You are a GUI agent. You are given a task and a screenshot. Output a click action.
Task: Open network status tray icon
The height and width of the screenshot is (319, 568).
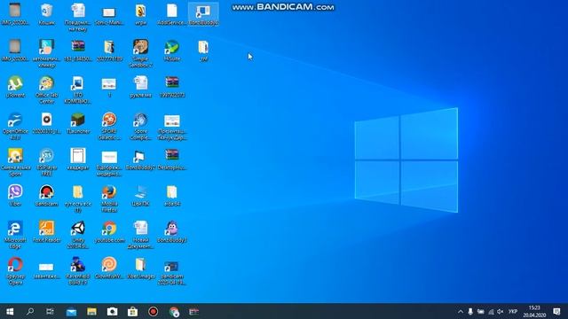pyautogui.click(x=491, y=311)
